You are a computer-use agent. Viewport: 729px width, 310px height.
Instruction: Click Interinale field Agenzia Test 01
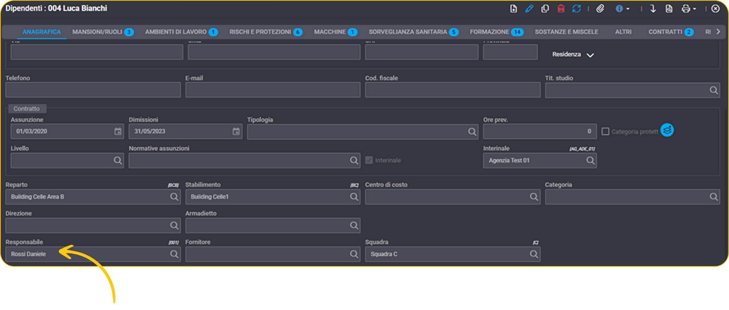coord(540,160)
